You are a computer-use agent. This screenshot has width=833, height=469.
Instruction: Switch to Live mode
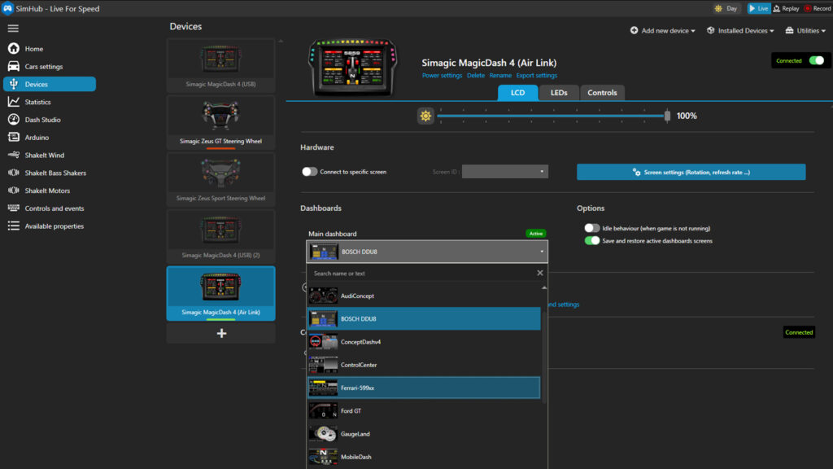[759, 8]
